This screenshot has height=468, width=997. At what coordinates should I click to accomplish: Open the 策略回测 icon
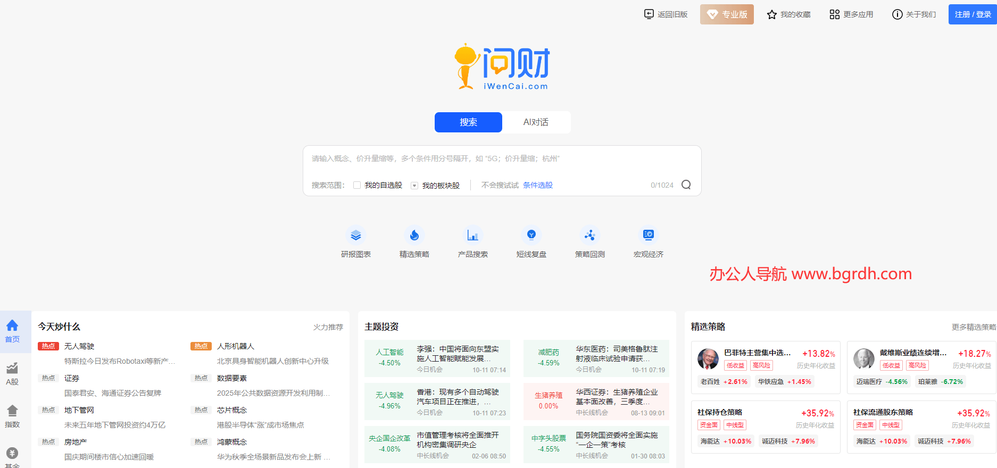tap(590, 235)
